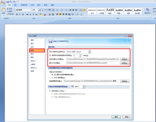Shrink font size with the smaller A icon
Viewport: 156px width, 122px height.
43,10
